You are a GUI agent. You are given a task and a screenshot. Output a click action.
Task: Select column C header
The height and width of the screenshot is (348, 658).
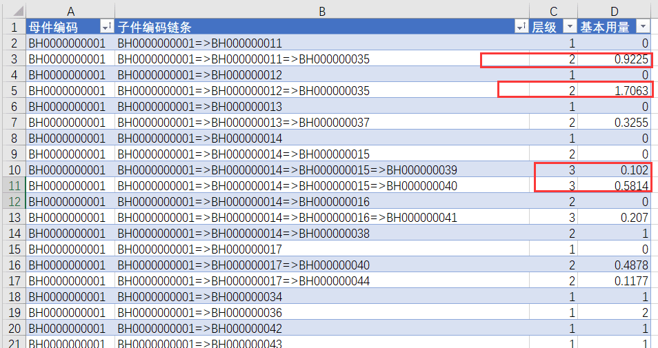(x=554, y=11)
